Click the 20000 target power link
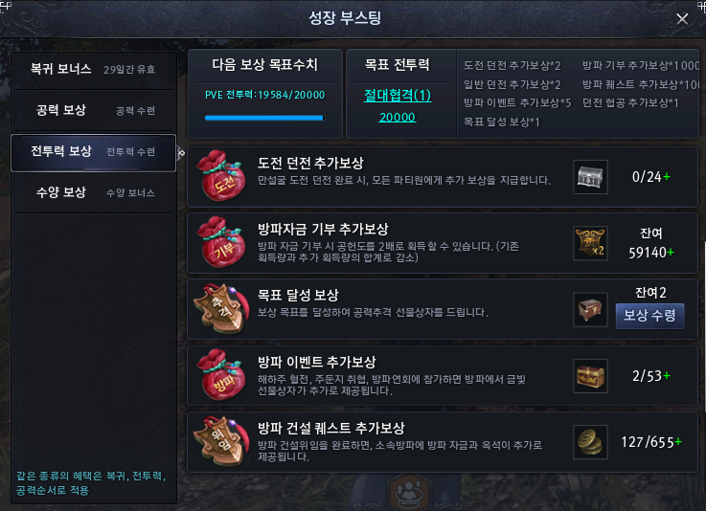Viewport: 706px width, 511px height. (398, 118)
